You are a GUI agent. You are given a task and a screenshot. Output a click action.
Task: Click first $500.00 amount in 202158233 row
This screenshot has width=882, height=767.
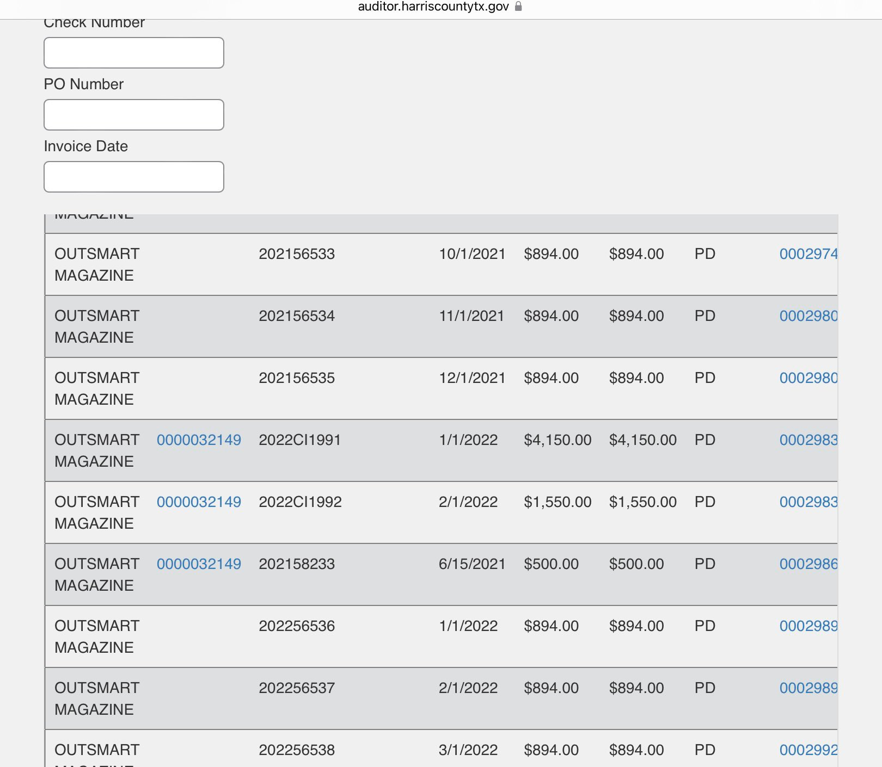[x=551, y=564]
